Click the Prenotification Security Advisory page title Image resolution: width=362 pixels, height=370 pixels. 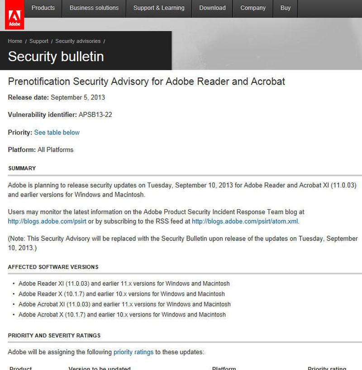pos(147,82)
